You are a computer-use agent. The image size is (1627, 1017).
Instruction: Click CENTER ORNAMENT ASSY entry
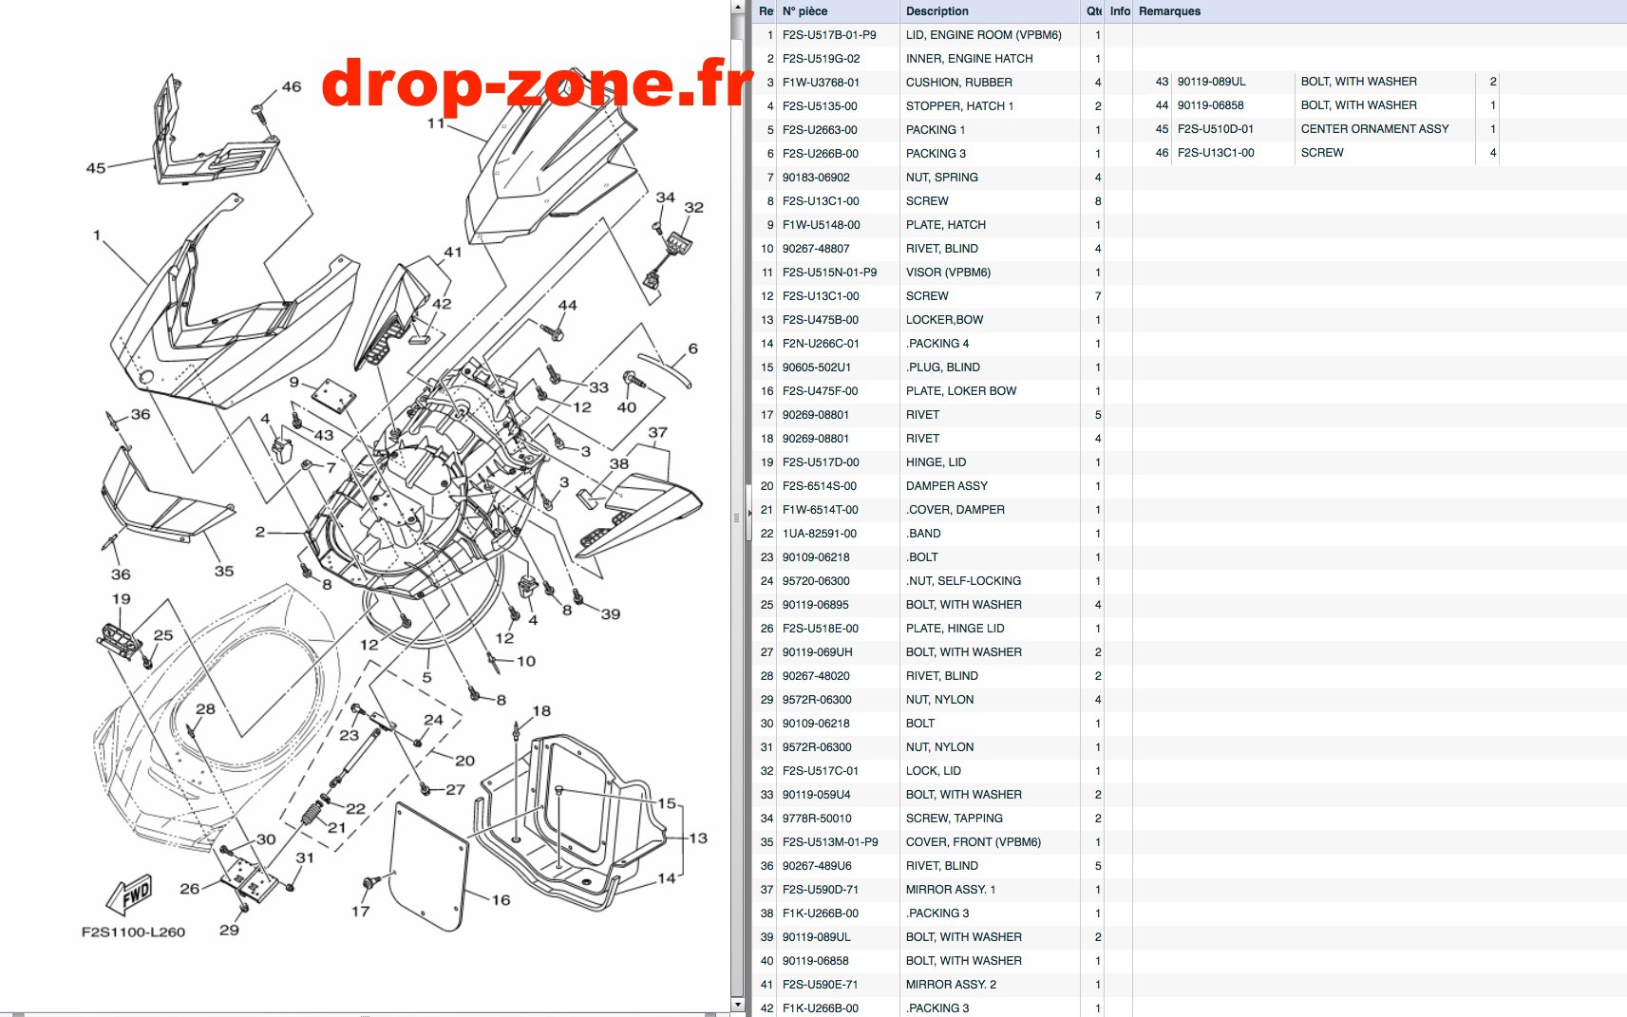(1374, 129)
